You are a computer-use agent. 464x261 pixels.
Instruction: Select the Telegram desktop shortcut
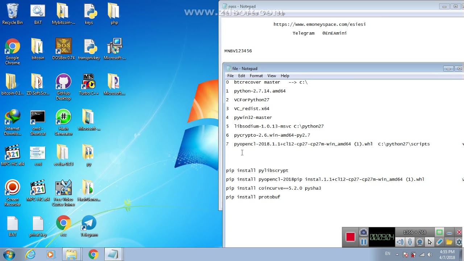[89, 226]
